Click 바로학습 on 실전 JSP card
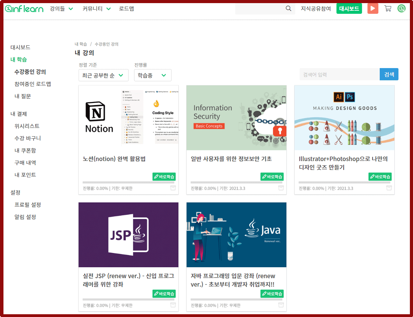Screen dimensions: 413x317 coord(164,293)
